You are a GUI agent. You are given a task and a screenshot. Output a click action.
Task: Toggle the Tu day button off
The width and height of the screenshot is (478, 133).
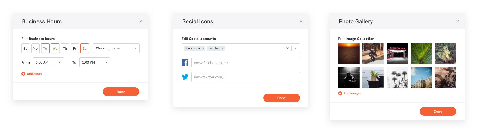(45, 48)
